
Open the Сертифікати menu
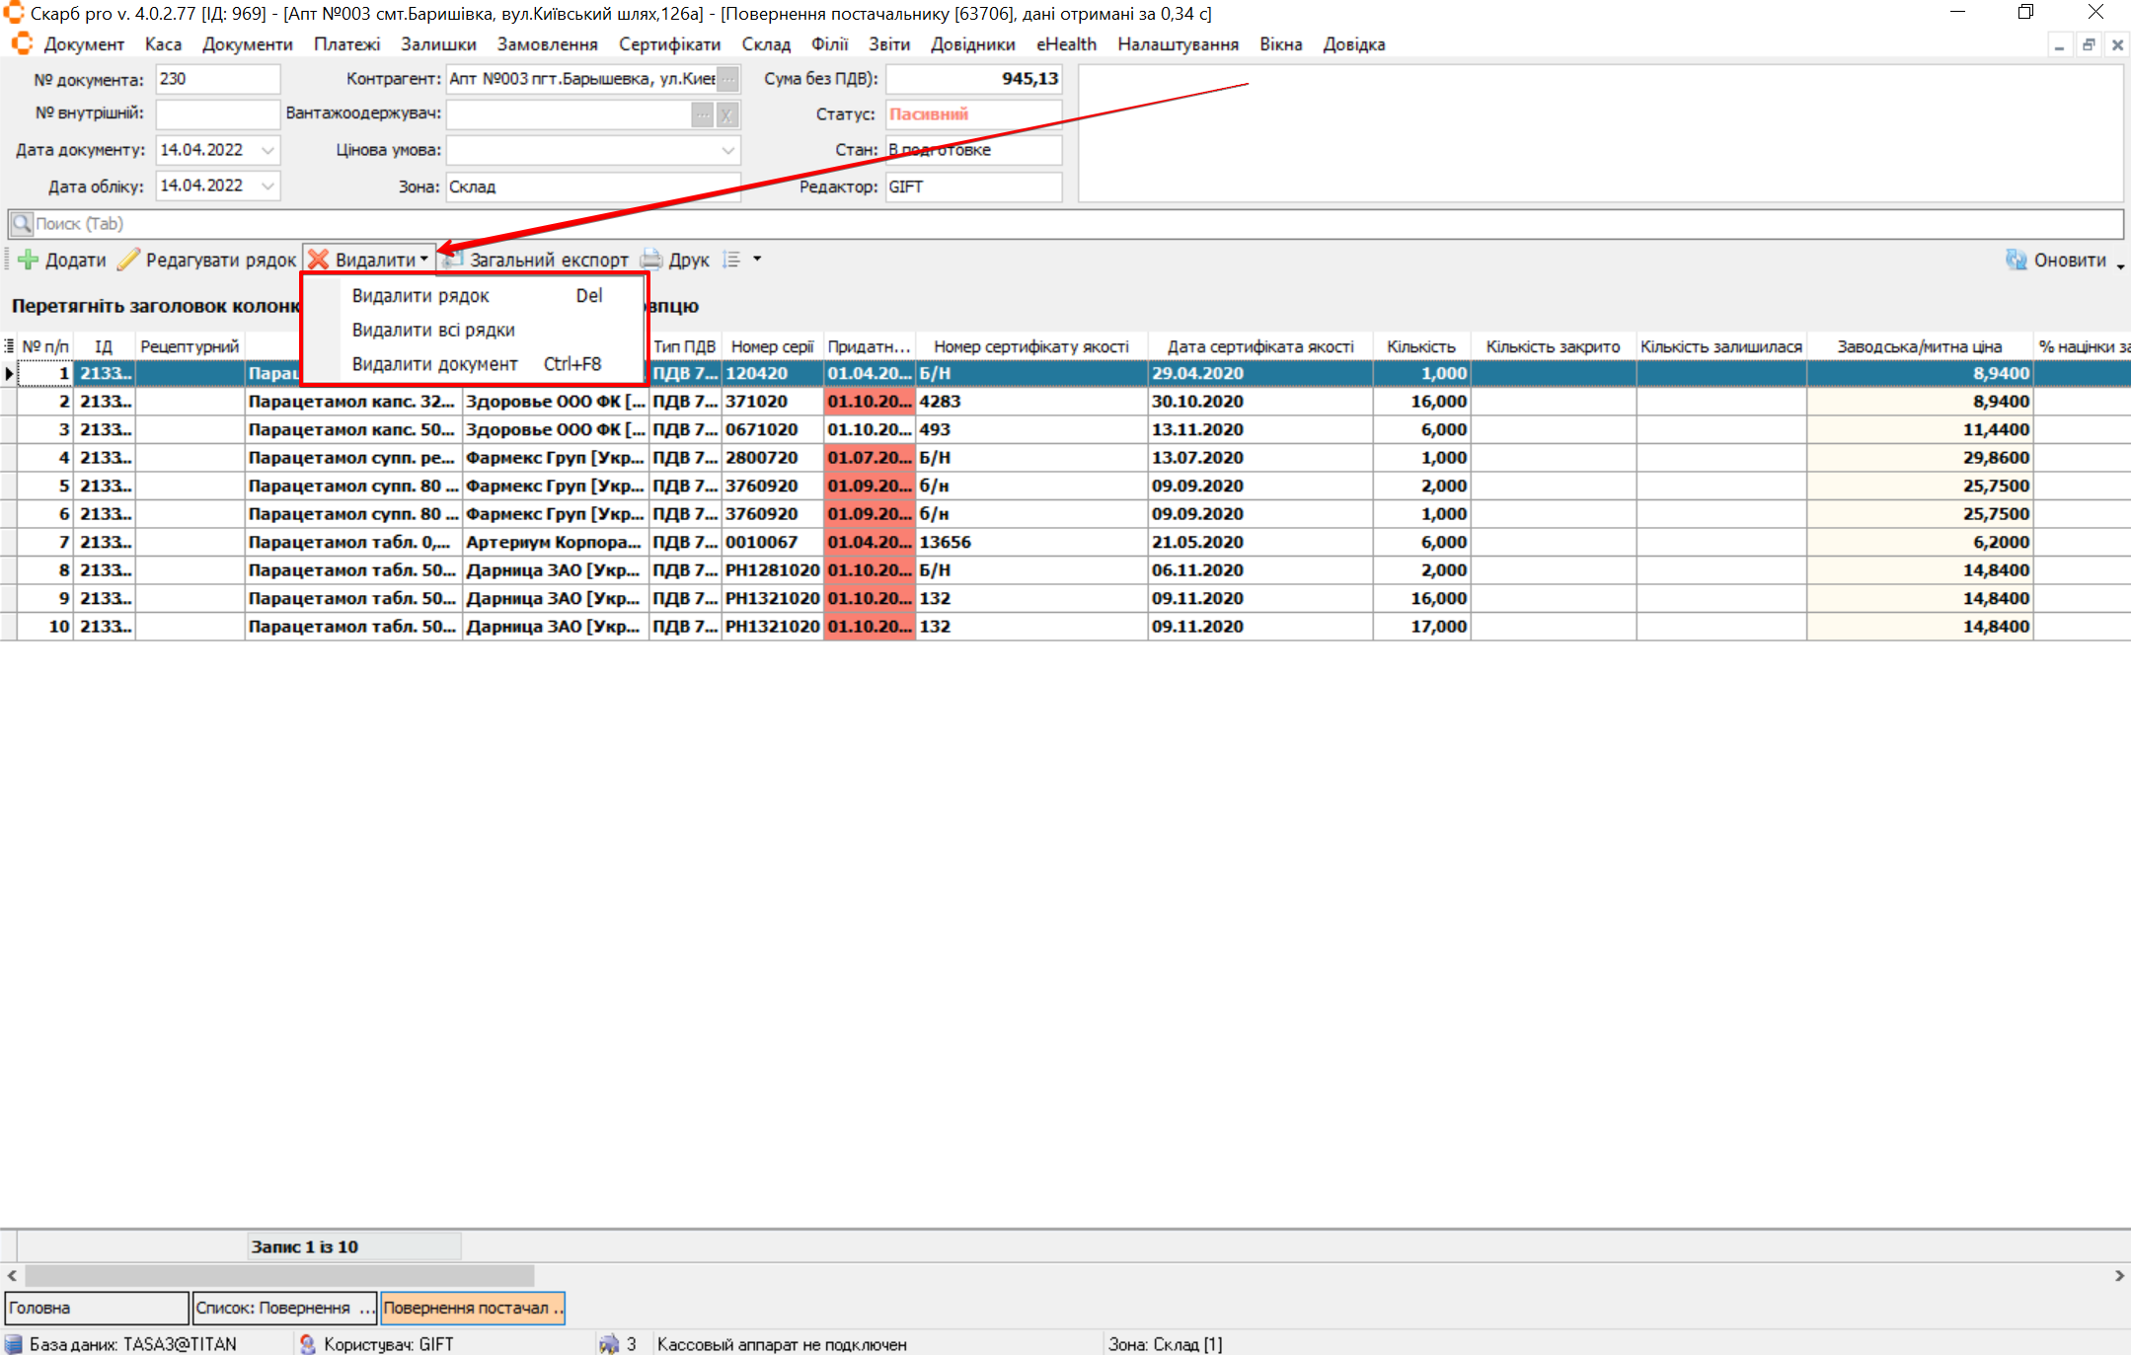pyautogui.click(x=669, y=44)
